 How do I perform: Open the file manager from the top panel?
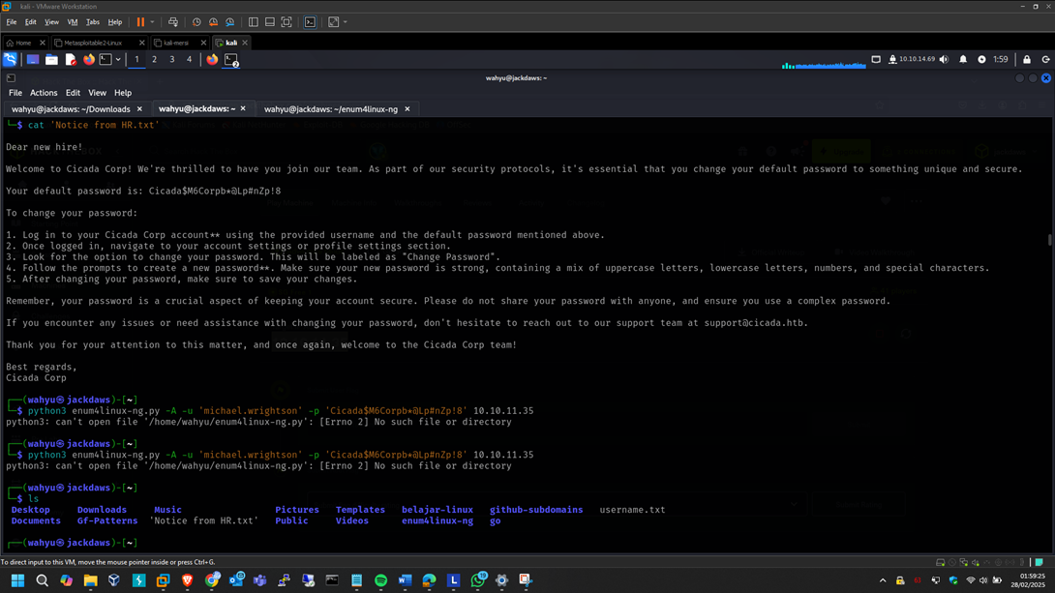[50, 59]
